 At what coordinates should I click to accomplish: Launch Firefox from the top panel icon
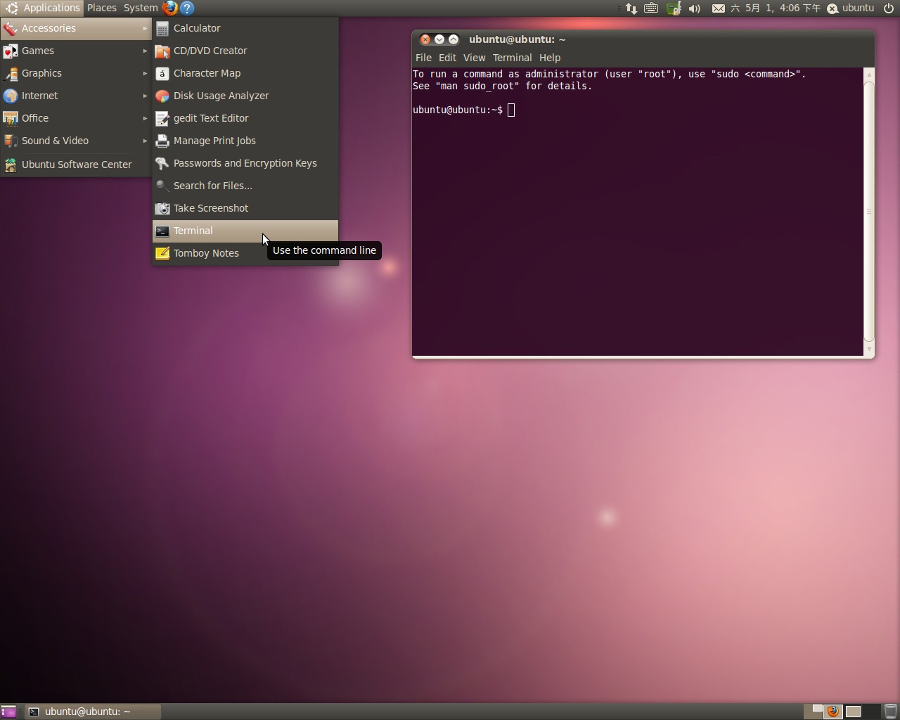(169, 8)
